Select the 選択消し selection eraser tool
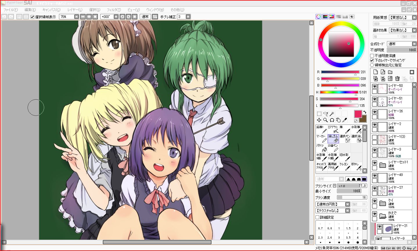The image size is (418, 251). click(356, 139)
